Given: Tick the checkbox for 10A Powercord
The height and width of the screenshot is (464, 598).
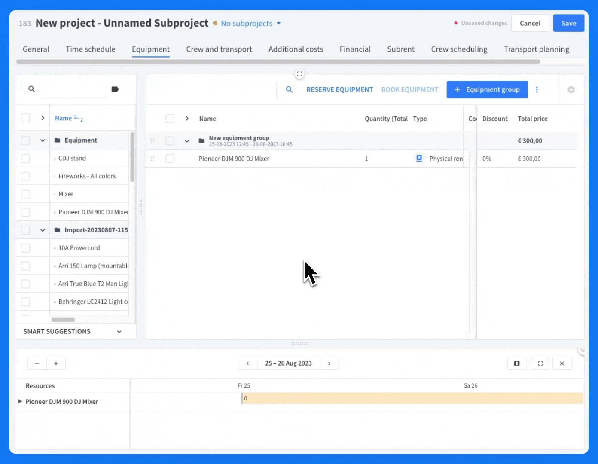Looking at the screenshot, I should (25, 248).
